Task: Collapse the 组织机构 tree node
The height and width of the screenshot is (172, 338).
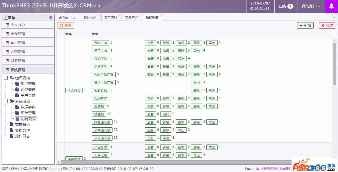Action: coord(6,78)
